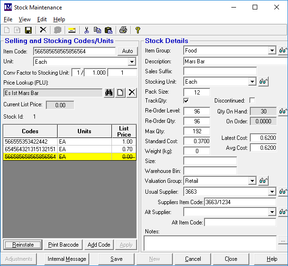Open help with the question mark icon
The height and width of the screenshot is (266, 288).
pyautogui.click(x=138, y=30)
